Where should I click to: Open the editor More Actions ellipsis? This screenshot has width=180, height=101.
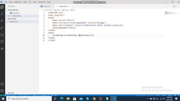pos(178,6)
